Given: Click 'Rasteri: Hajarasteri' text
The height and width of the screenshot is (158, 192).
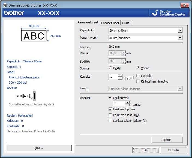Looking at the screenshot, I should [x=20, y=116].
